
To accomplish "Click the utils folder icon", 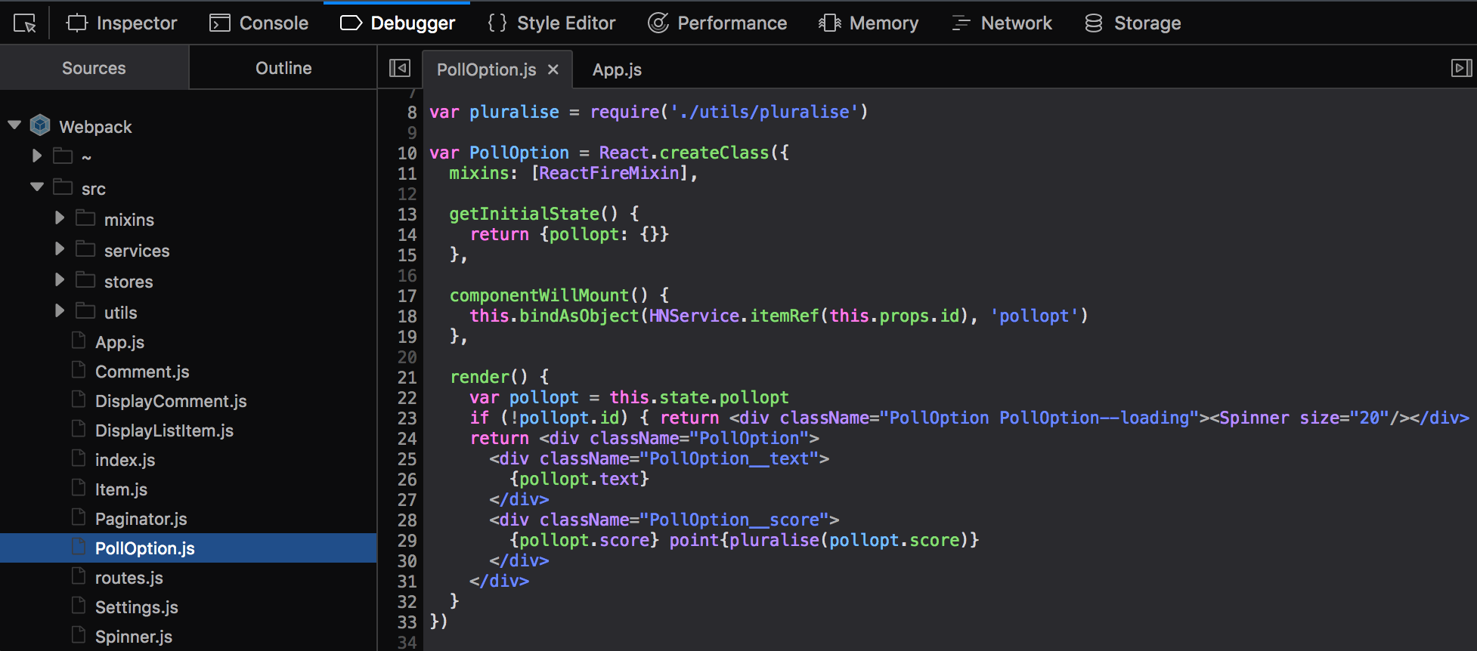I will point(85,311).
